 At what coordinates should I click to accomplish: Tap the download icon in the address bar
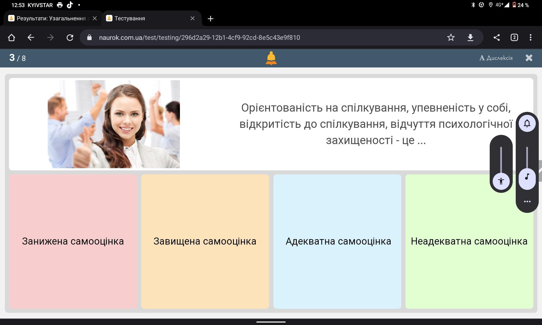click(470, 37)
